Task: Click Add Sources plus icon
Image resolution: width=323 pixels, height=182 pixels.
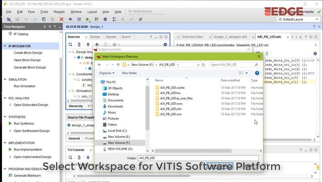Action: click(x=97, y=44)
